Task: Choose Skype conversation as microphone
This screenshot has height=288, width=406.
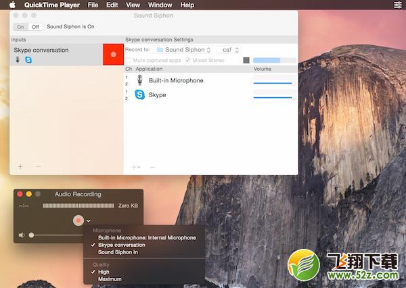Action: (x=121, y=245)
